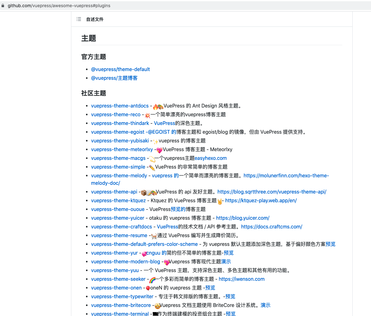Click VuePress link in craftdocs row
Screen dimensions: 371x316
tap(168, 227)
